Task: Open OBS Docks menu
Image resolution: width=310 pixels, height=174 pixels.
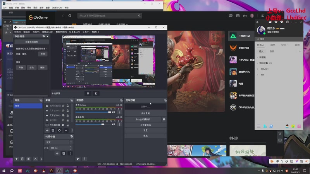Action: 47,32
